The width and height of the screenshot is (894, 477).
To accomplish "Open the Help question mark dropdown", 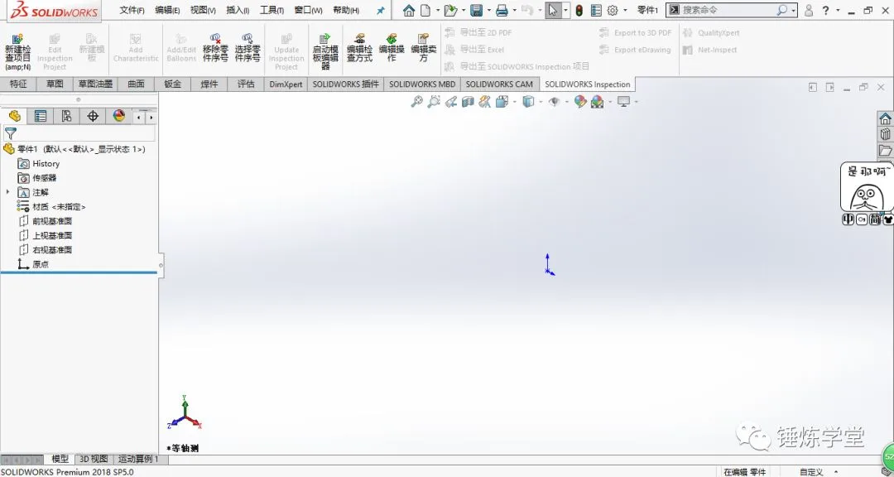I will [838, 10].
